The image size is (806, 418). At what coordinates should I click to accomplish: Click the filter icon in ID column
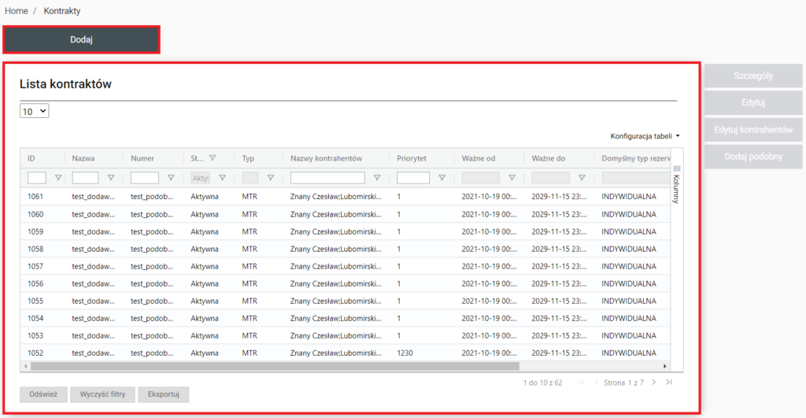58,178
